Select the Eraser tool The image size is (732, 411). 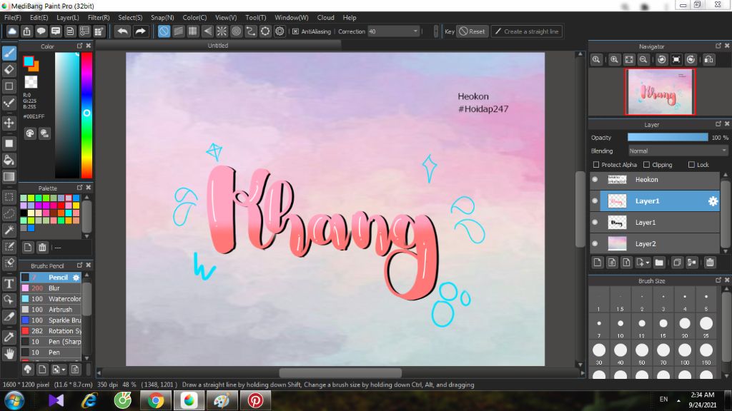click(x=9, y=70)
